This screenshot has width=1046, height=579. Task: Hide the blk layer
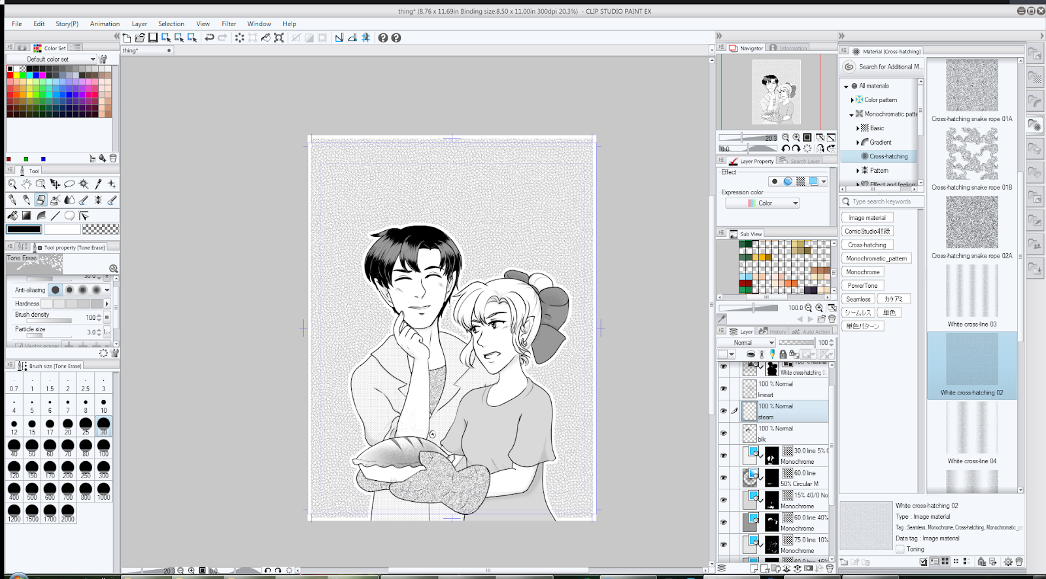723,433
